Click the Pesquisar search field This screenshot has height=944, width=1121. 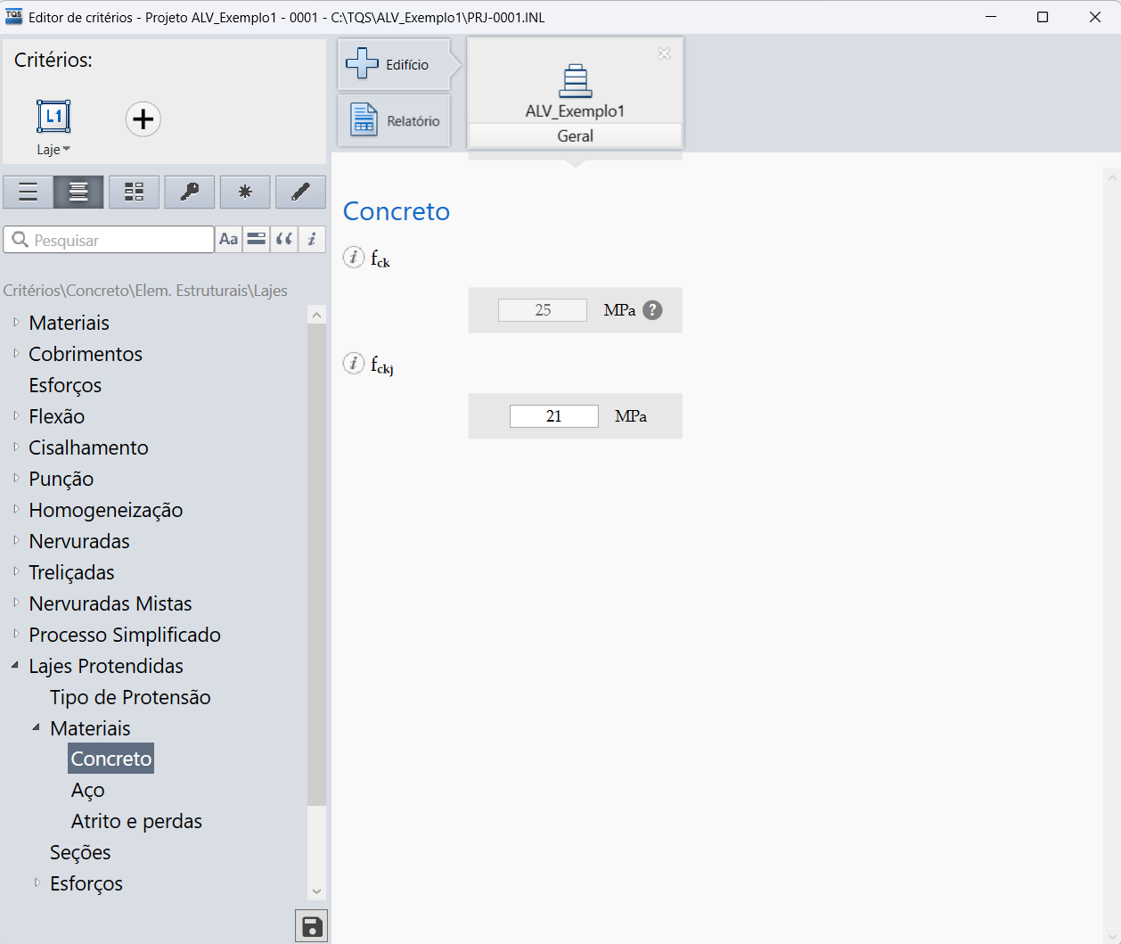pyautogui.click(x=109, y=240)
